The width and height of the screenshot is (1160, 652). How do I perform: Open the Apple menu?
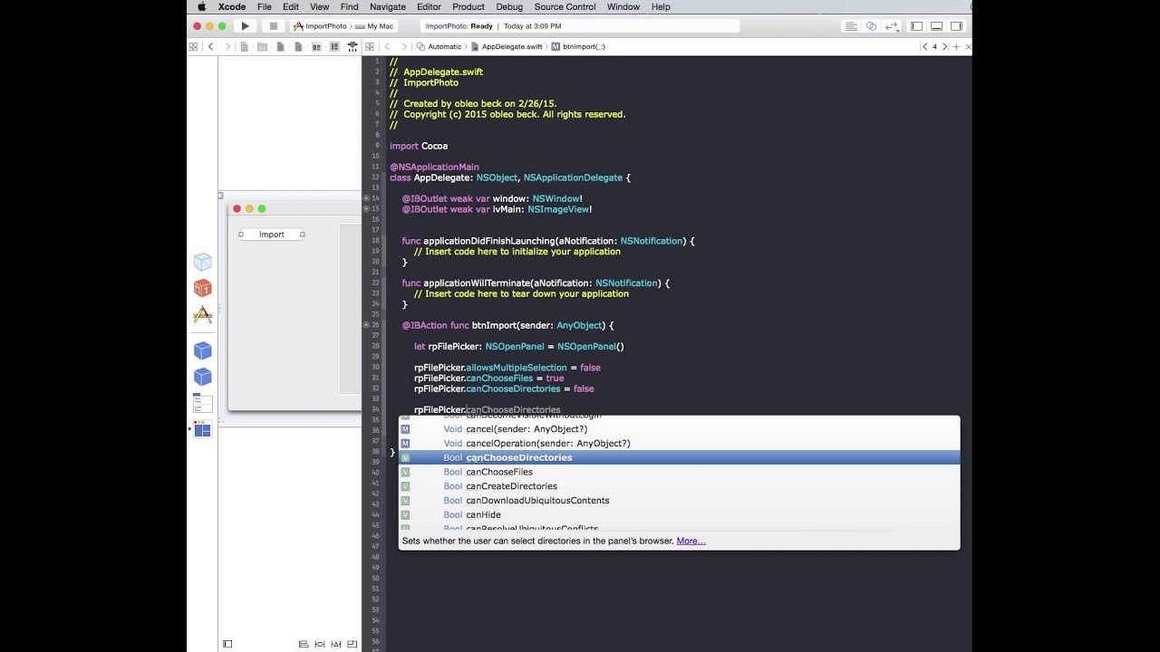(201, 6)
